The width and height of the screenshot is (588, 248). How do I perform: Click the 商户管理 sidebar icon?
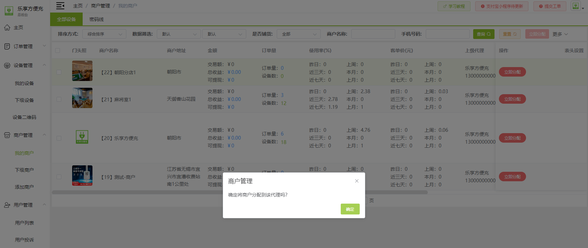[x=7, y=135]
